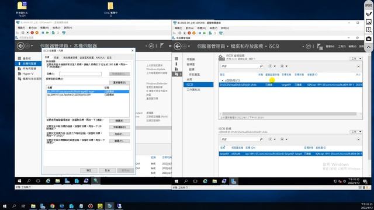Open 動作(A) menu in left VM window
Viewport: 374px width, 210px height.
33,28
